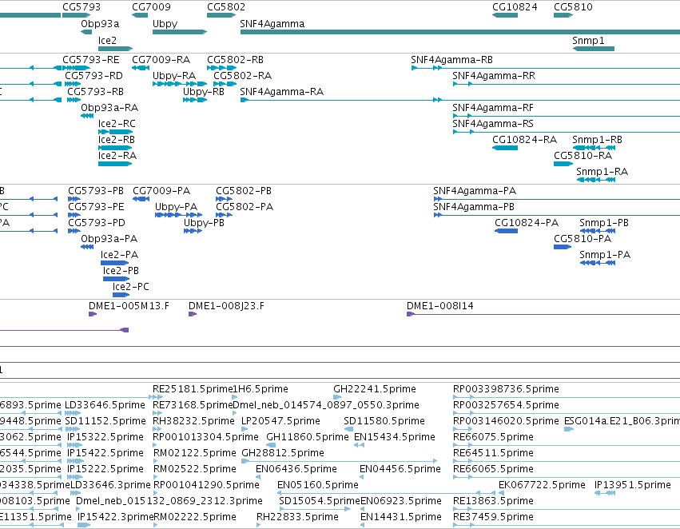Select transcript SNF4Agamma-RF

(x=493, y=108)
